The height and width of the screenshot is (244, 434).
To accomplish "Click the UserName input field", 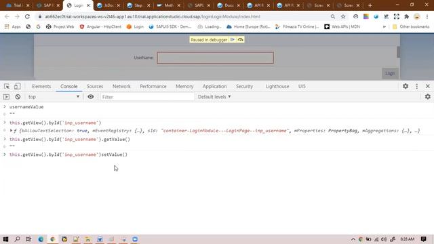I will point(216,58).
